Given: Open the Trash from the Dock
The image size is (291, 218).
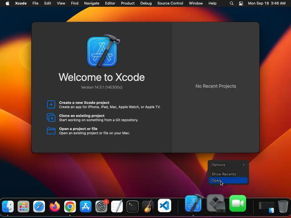Looking at the screenshot, I should 283,206.
